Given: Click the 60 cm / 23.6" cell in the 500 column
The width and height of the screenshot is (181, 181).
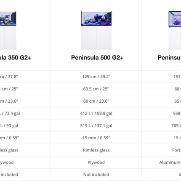Looking at the screenshot, I should (x=96, y=101).
